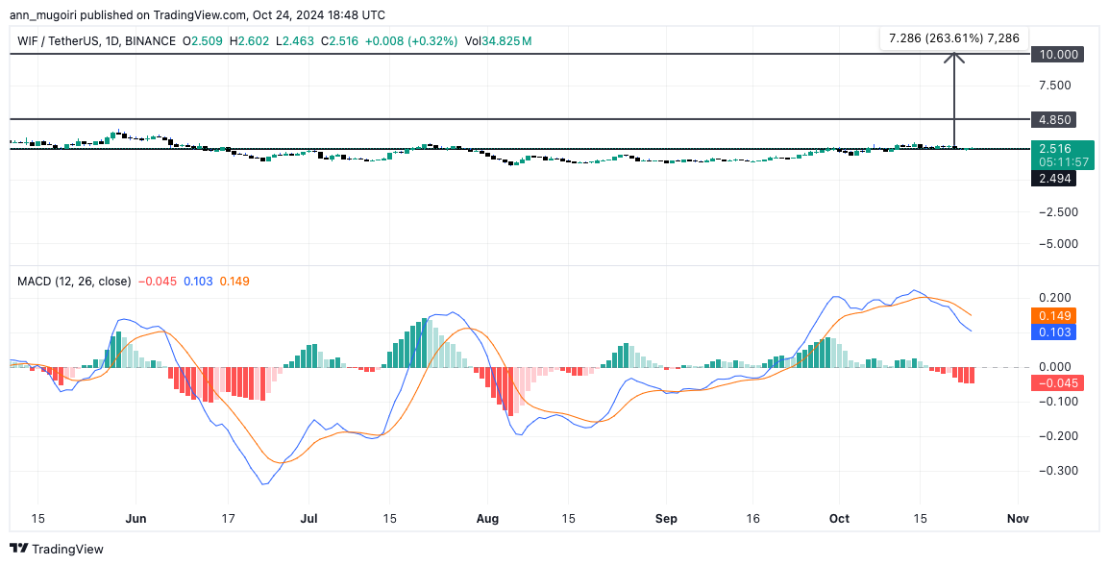
Task: Click the Nov label on the time axis
Action: click(x=1018, y=518)
